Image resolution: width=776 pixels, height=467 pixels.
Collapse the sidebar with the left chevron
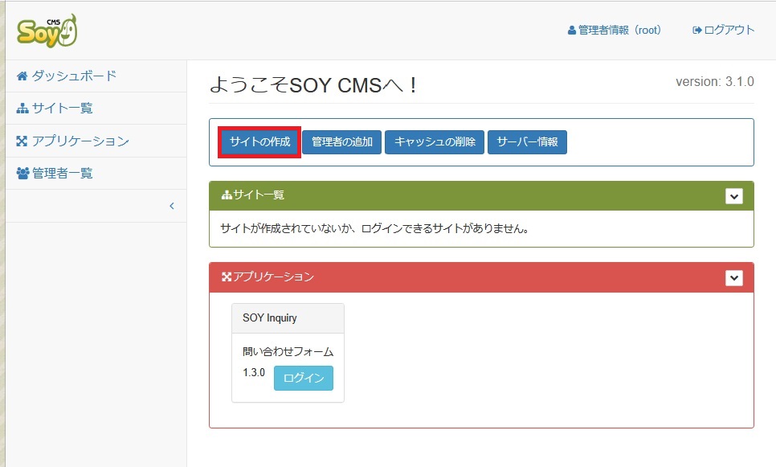tap(172, 206)
